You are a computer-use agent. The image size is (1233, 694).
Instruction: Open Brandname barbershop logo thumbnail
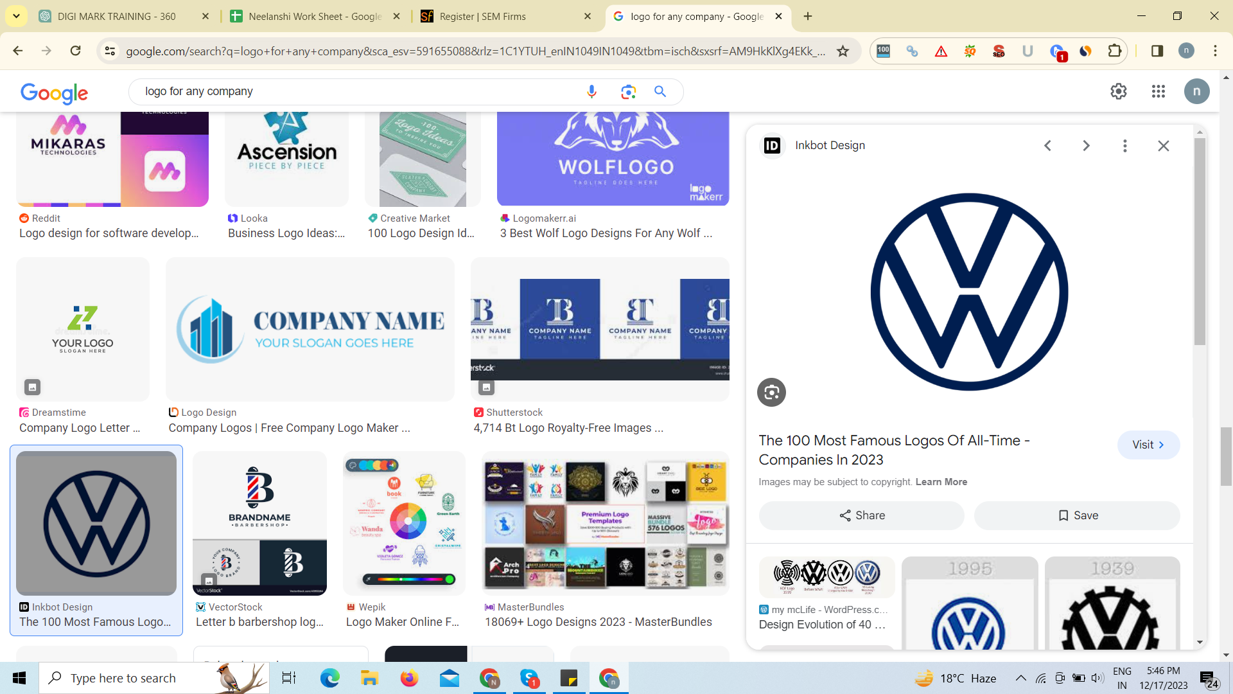point(259,523)
